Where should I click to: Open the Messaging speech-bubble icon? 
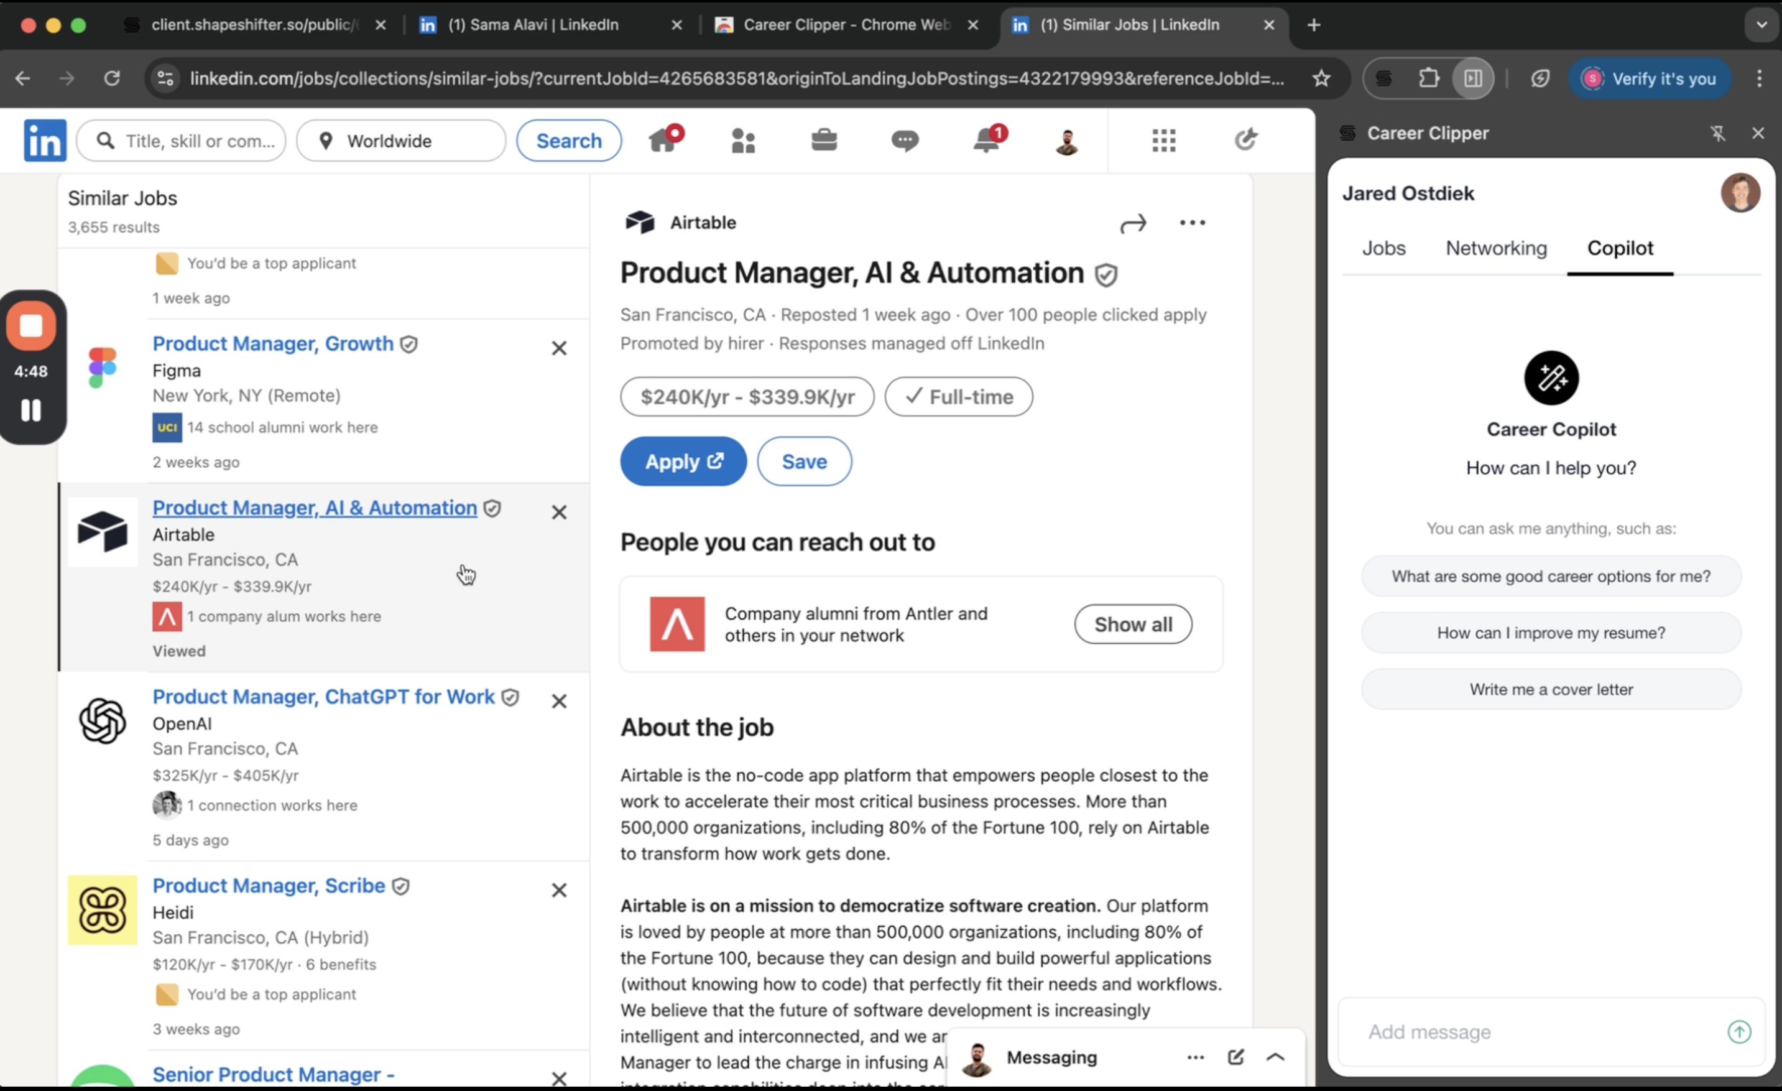pyautogui.click(x=904, y=139)
